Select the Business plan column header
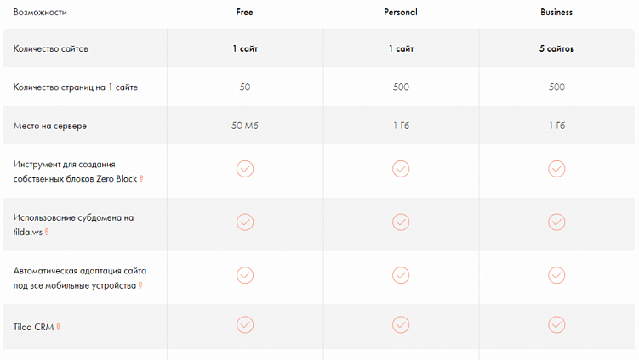This screenshot has height=360, width=639. point(556,13)
